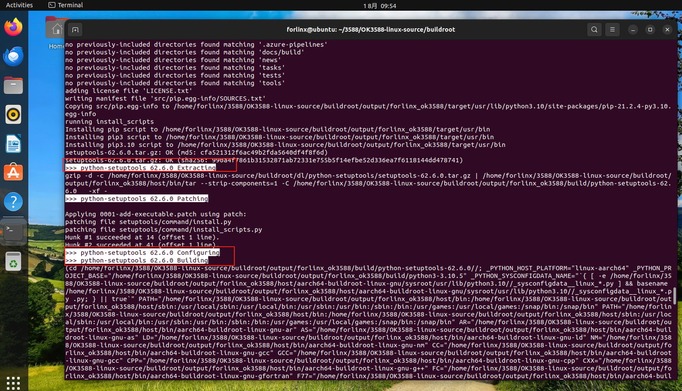
Task: Open the Terminal hamburger menu
Action: coord(612,29)
